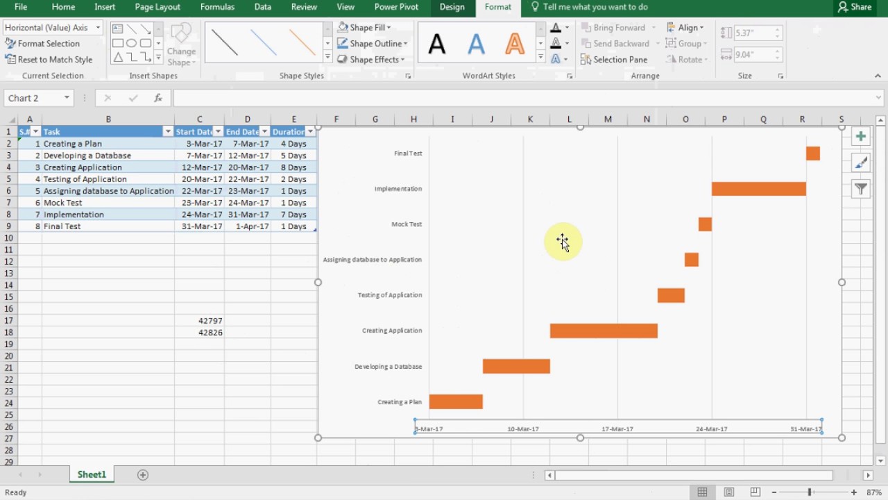This screenshot has width=888, height=500.
Task: Click the zoom slider handle
Action: [x=810, y=492]
